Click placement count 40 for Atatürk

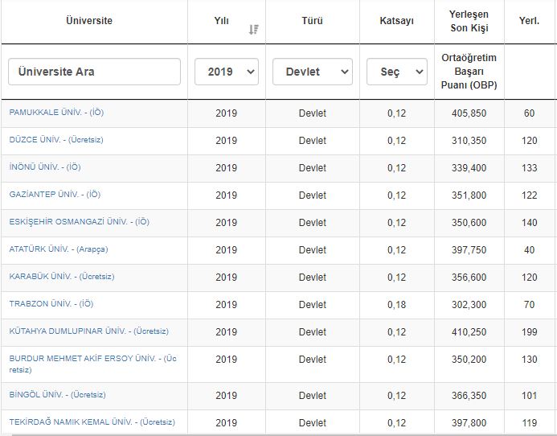[530, 250]
